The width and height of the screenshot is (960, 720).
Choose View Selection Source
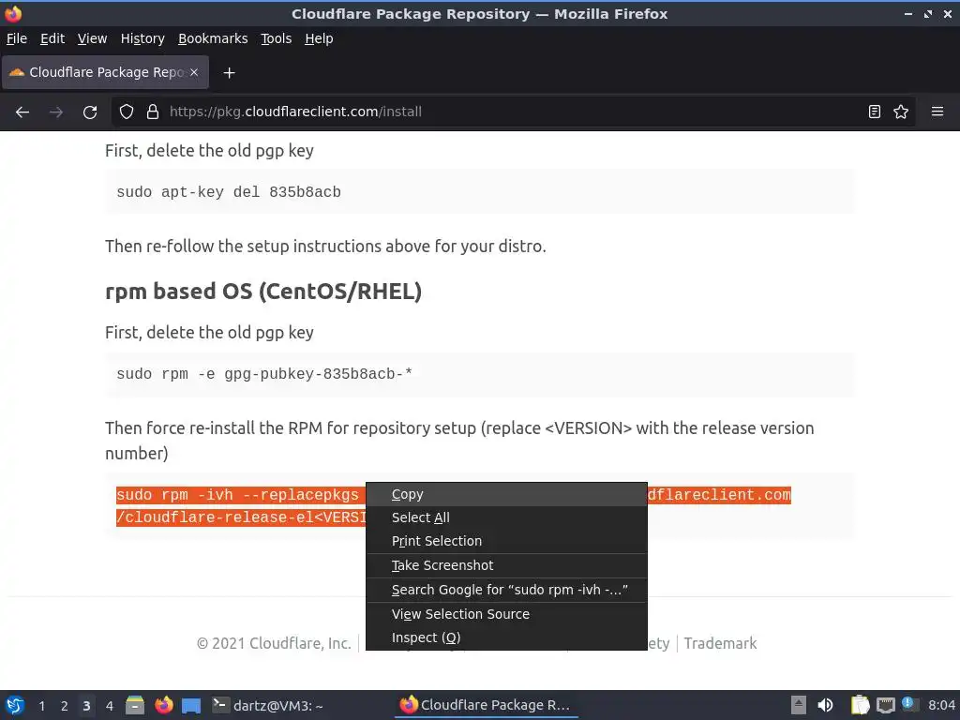coord(506,614)
